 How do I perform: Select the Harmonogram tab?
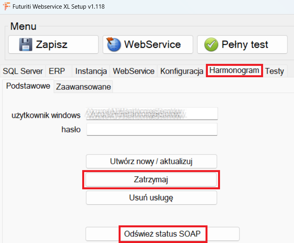(234, 71)
